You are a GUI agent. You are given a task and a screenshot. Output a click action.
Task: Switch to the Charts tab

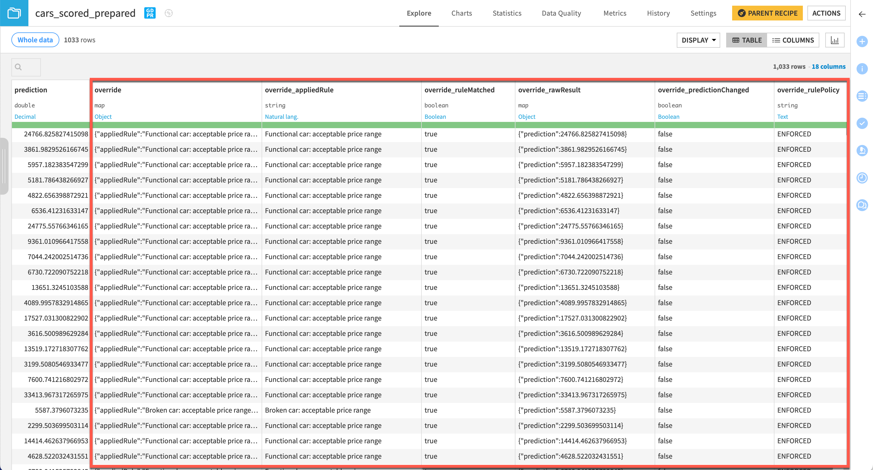461,13
